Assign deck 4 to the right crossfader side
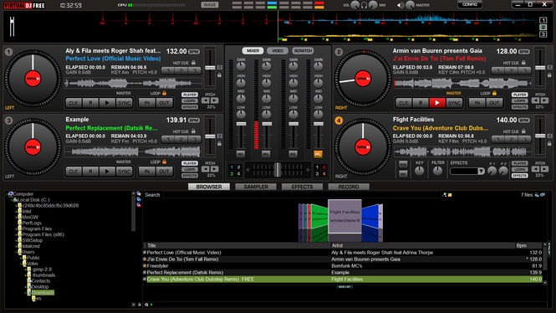Screen dimensions: 556x313 pos(324,174)
